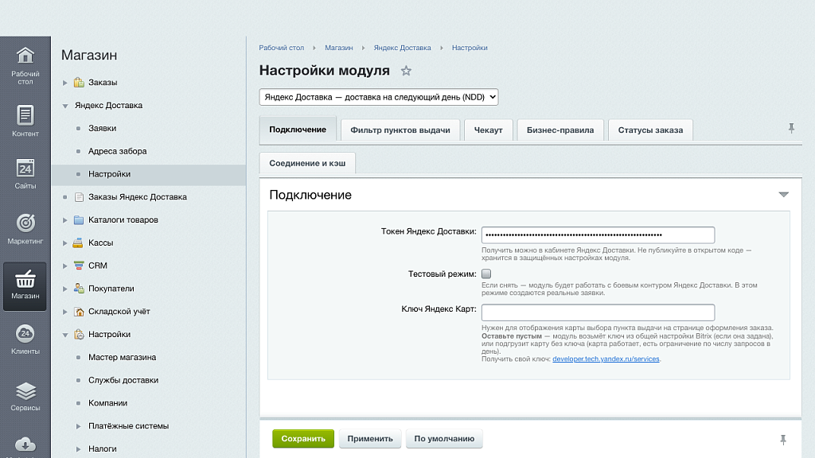Expand the Кассы tree node

click(65, 243)
